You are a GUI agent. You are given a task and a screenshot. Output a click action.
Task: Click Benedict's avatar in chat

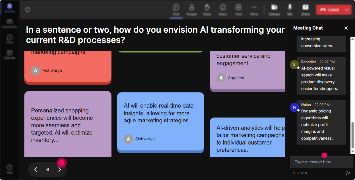(294, 64)
